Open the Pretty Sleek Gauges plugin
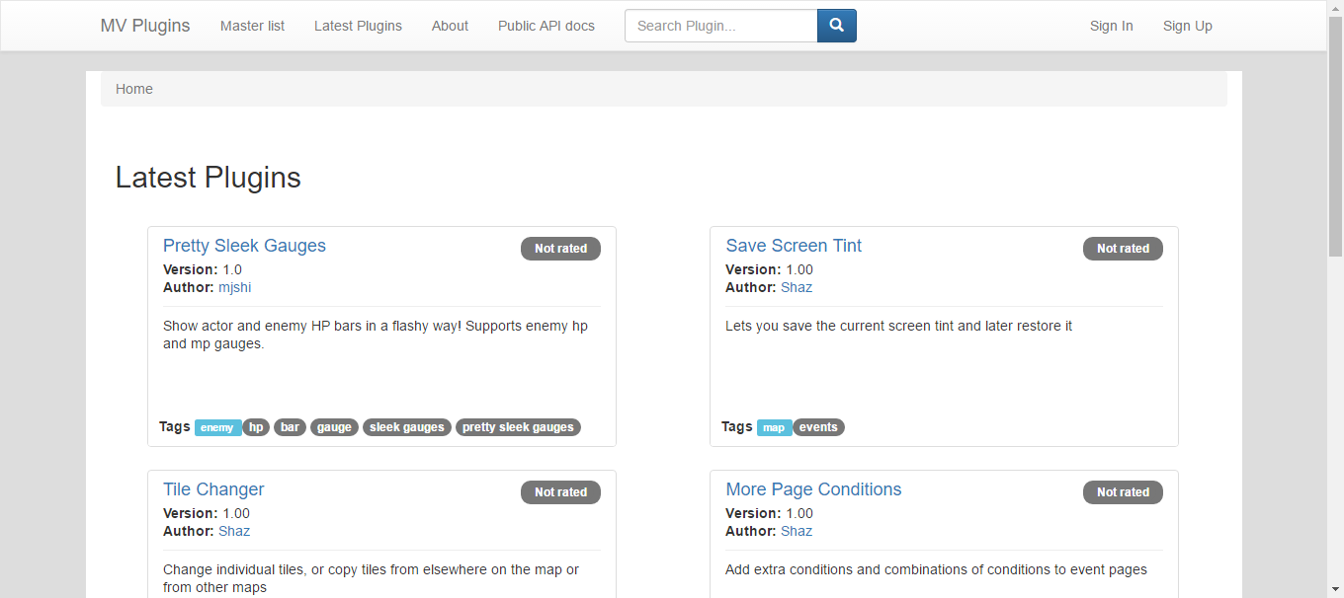The height and width of the screenshot is (598, 1344). pos(244,246)
